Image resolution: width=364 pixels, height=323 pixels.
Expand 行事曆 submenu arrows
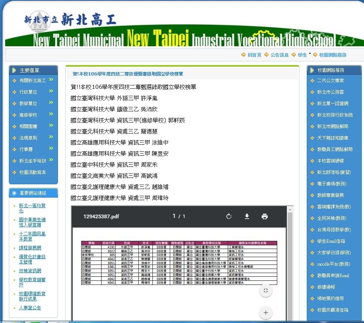click(51, 148)
